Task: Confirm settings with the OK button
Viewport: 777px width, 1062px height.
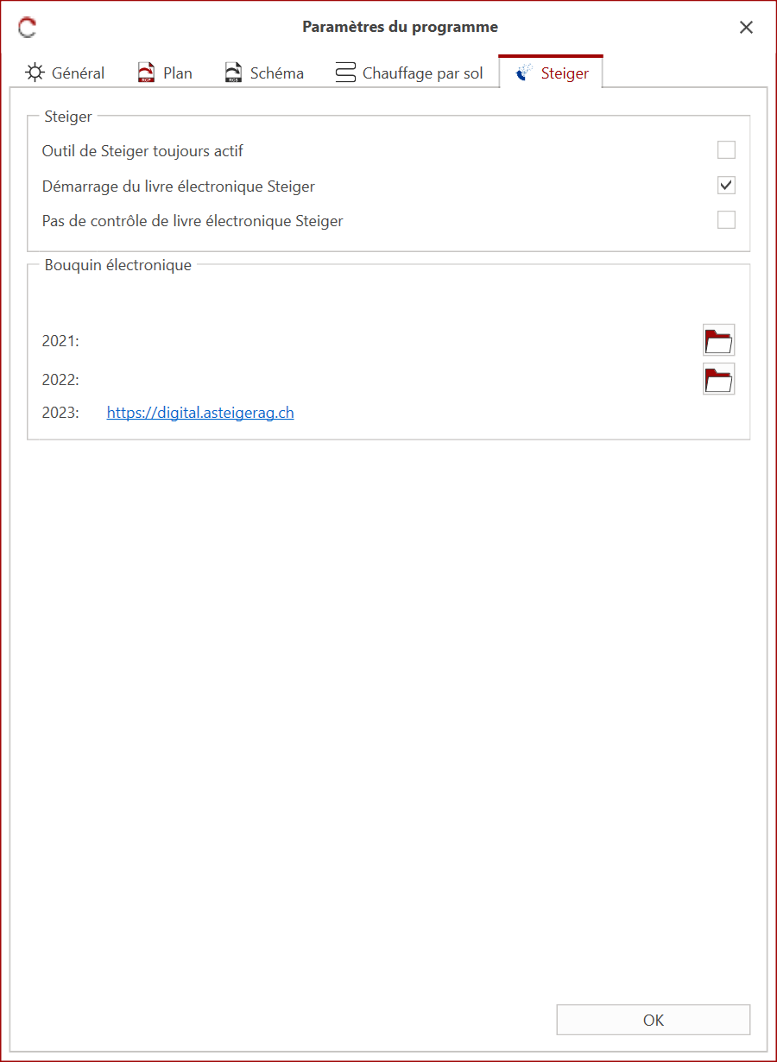Action: (x=654, y=1020)
